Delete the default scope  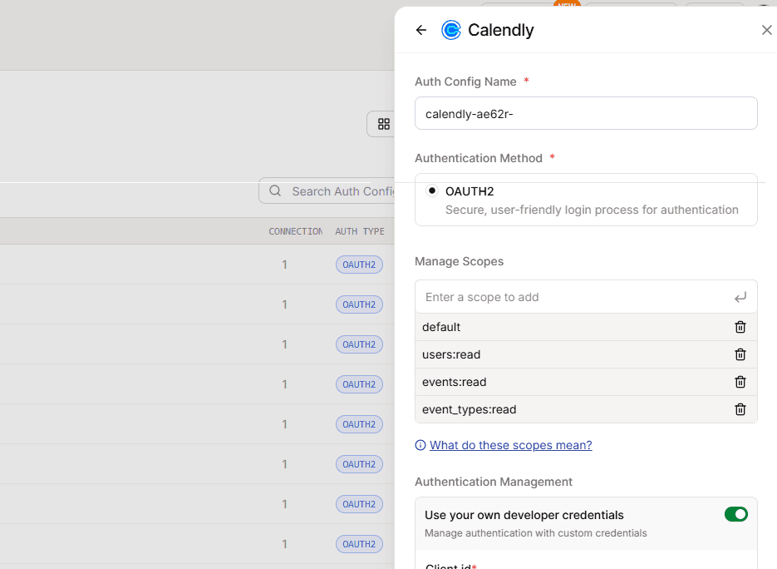click(740, 327)
